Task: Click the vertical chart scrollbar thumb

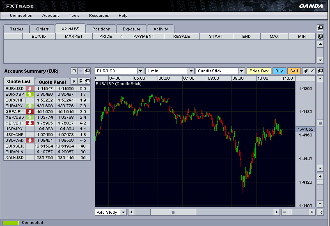Action: click(320, 123)
